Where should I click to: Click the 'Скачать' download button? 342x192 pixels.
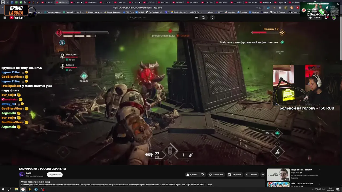(x=251, y=175)
